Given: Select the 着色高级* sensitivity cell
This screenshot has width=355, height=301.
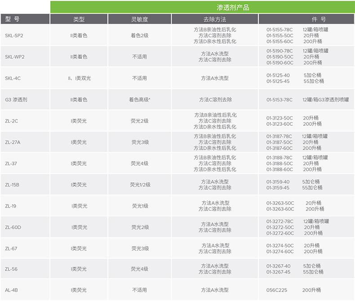Looking at the screenshot, I should 139,100.
